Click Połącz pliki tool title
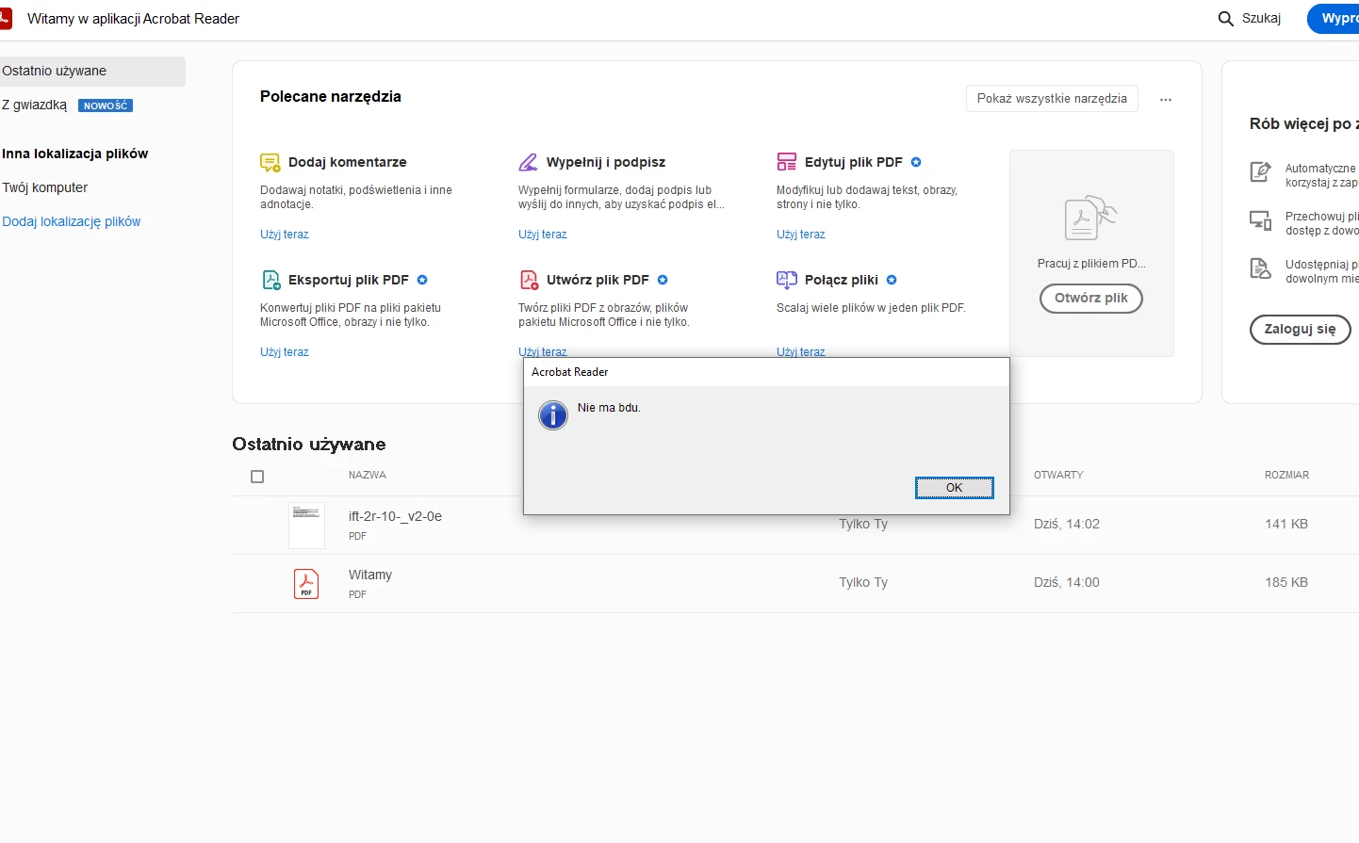This screenshot has width=1359, height=843. pyautogui.click(x=842, y=280)
